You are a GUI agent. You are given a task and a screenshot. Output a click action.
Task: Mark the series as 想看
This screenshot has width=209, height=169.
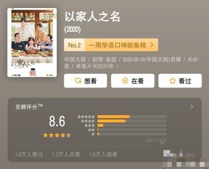[86, 81]
